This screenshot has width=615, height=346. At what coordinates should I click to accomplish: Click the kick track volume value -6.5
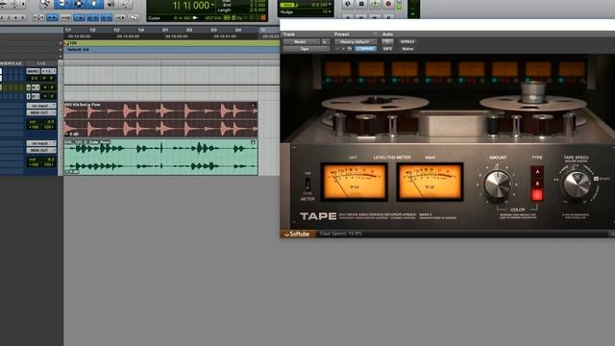50,122
